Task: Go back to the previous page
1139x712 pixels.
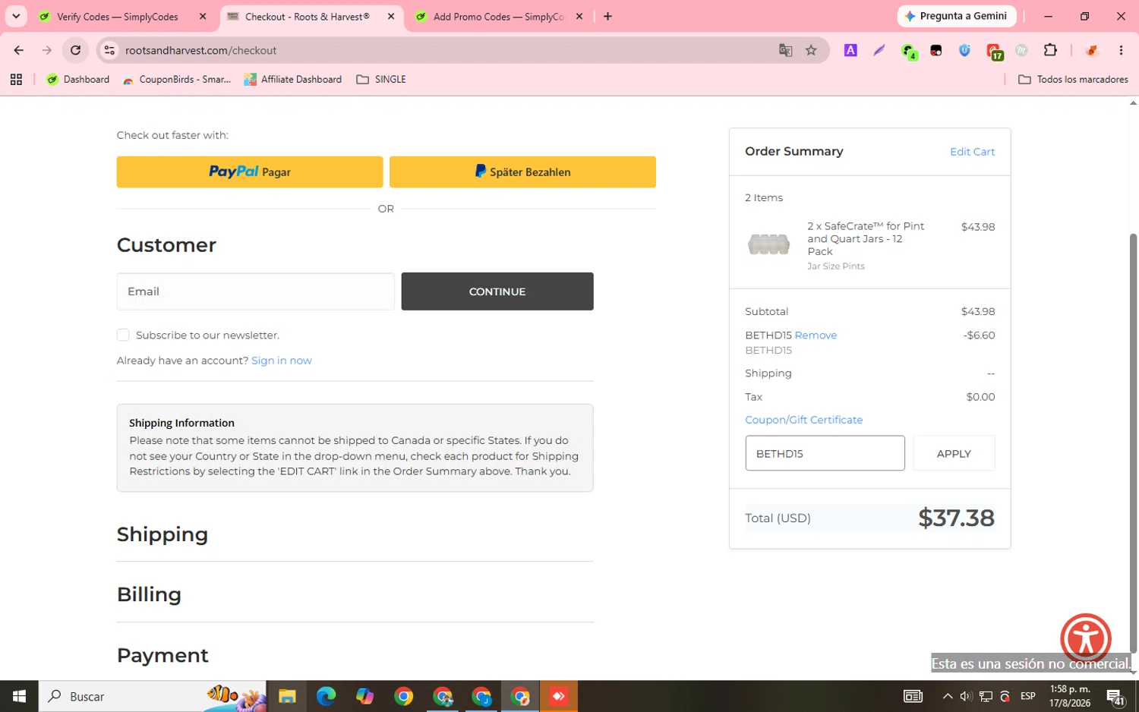Action: (19, 50)
